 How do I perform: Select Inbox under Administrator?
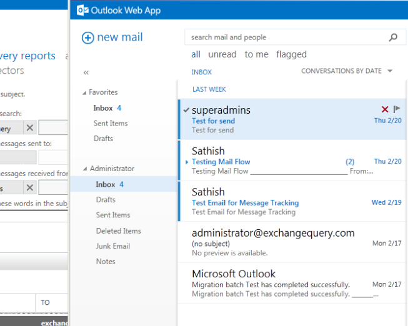124,184
